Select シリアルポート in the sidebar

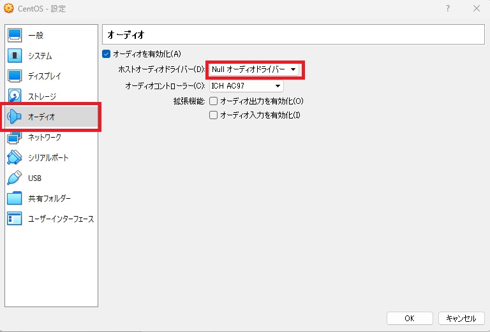pos(48,157)
